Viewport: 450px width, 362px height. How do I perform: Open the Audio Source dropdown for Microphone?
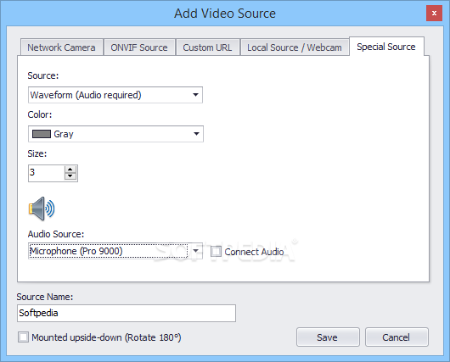115,251
